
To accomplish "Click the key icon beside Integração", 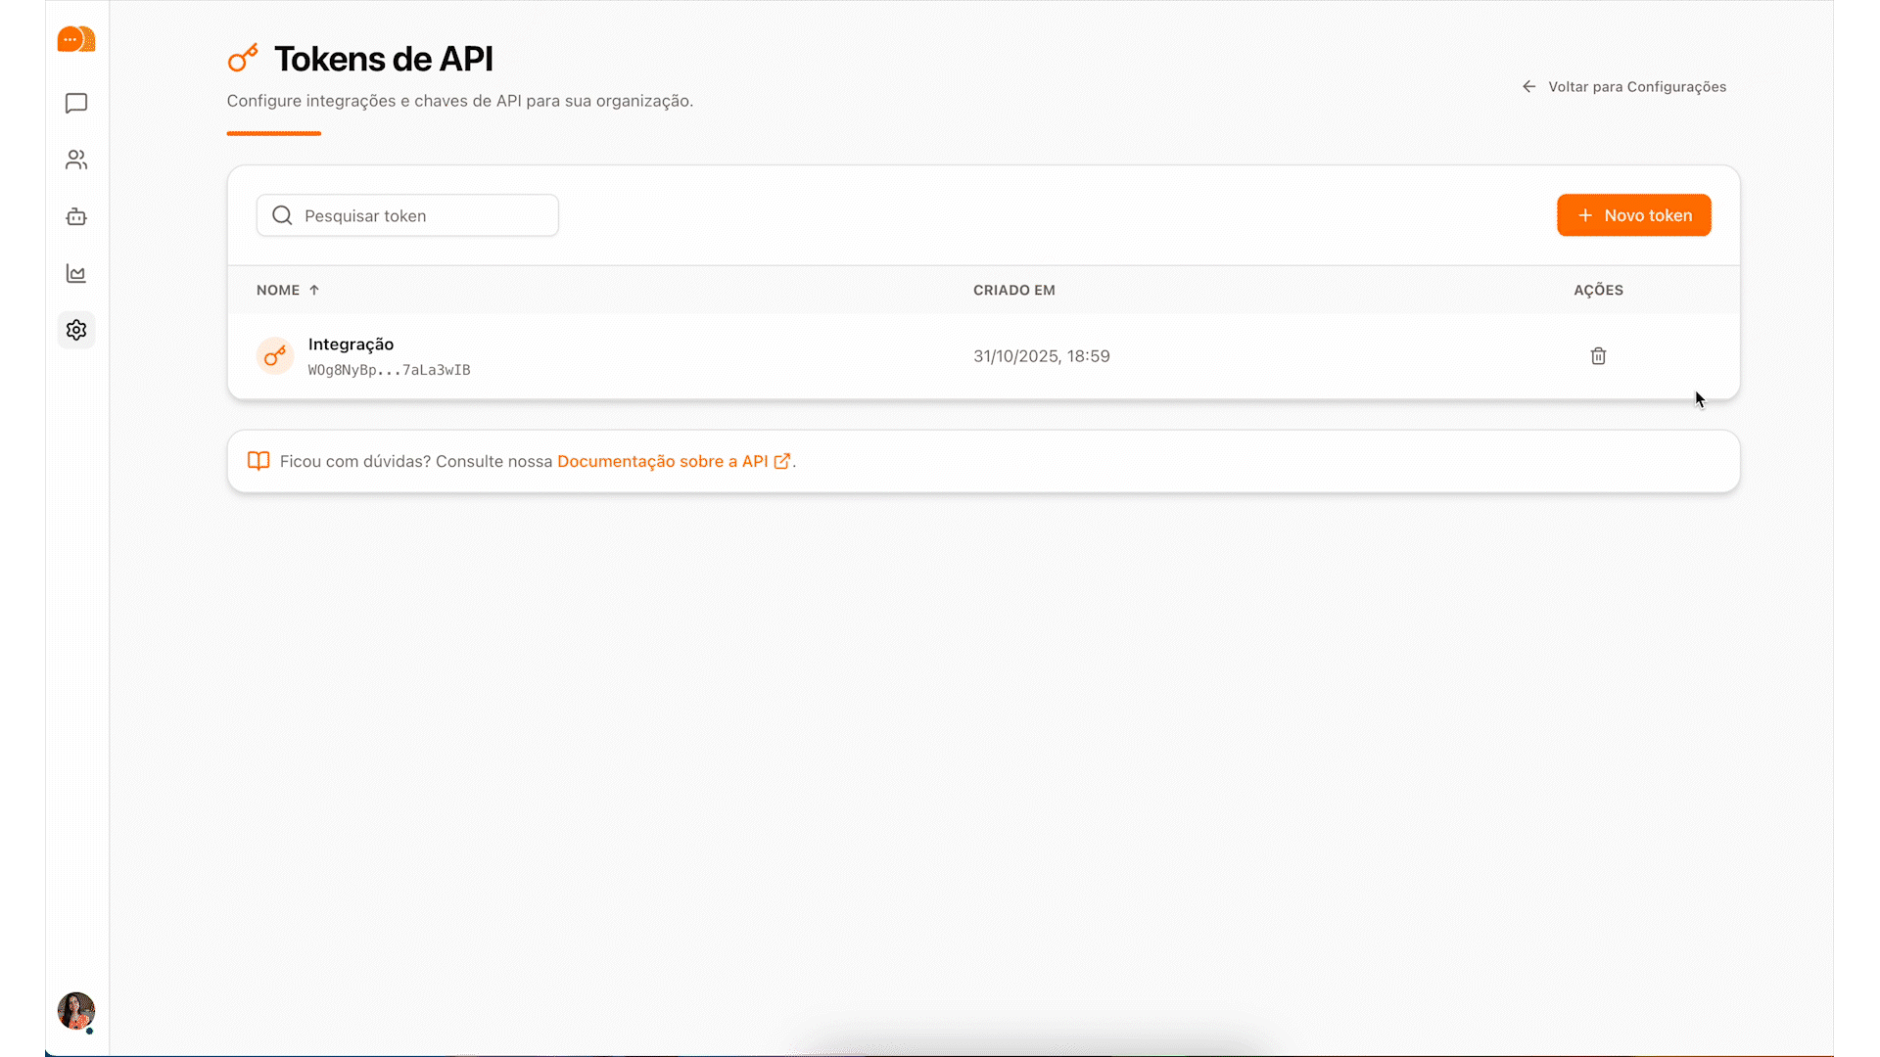I will (275, 356).
